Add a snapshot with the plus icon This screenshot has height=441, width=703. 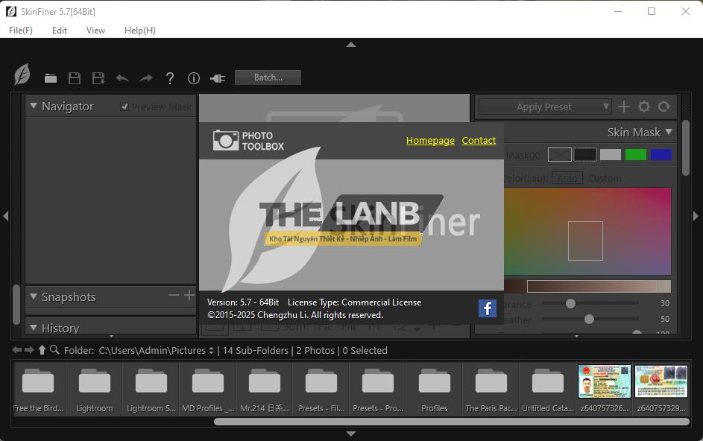[189, 295]
